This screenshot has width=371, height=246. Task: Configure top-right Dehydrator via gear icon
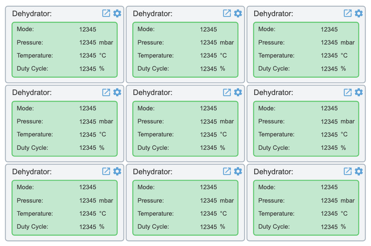pyautogui.click(x=359, y=13)
